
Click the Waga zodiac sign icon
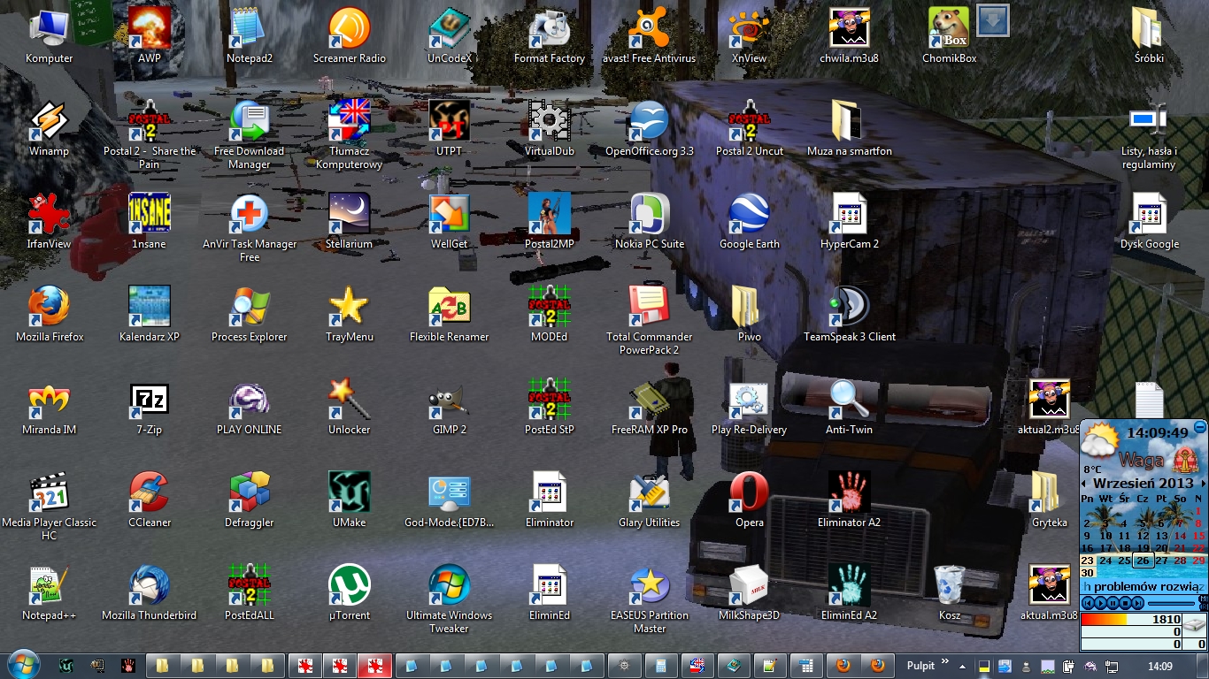coord(1185,460)
